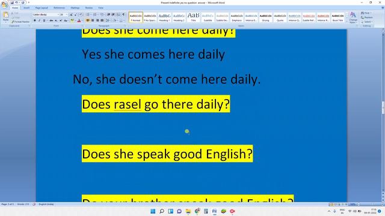Open the shading color menu
385x216 pixels.
click(x=115, y=20)
